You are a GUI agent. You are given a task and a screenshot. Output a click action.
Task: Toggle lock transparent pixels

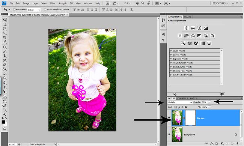coord(175,107)
